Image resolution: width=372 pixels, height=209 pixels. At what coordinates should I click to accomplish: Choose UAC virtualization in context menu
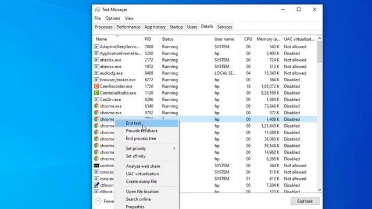click(x=146, y=174)
